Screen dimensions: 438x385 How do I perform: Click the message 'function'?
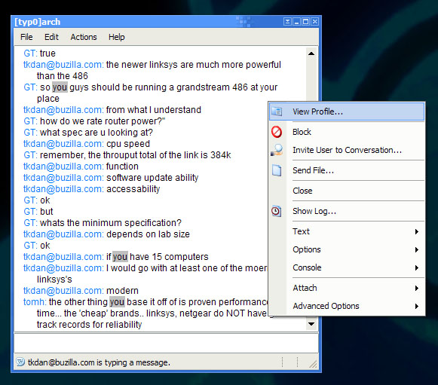[x=122, y=167]
